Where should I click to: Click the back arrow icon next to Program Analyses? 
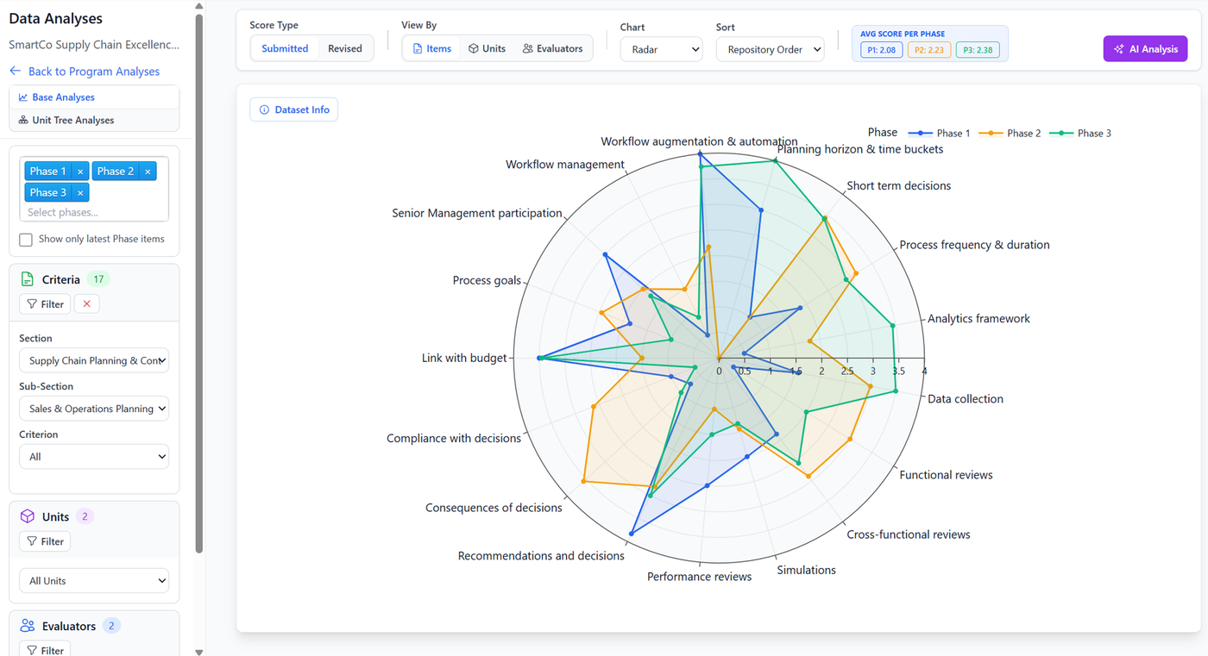point(15,72)
